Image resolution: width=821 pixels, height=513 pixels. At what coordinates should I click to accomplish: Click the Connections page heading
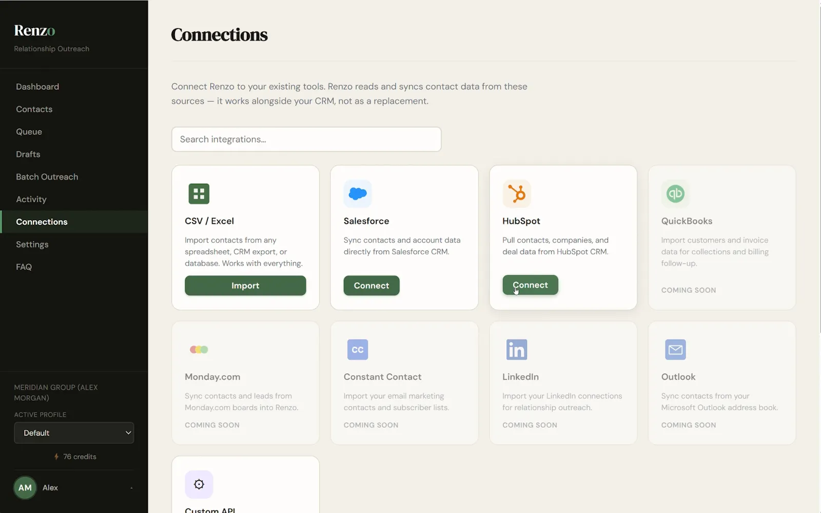pyautogui.click(x=219, y=34)
